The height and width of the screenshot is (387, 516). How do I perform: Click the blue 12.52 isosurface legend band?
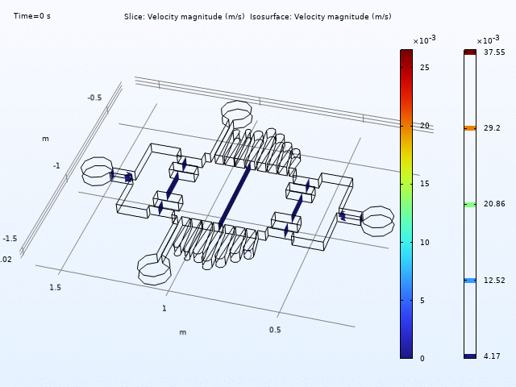coord(469,281)
